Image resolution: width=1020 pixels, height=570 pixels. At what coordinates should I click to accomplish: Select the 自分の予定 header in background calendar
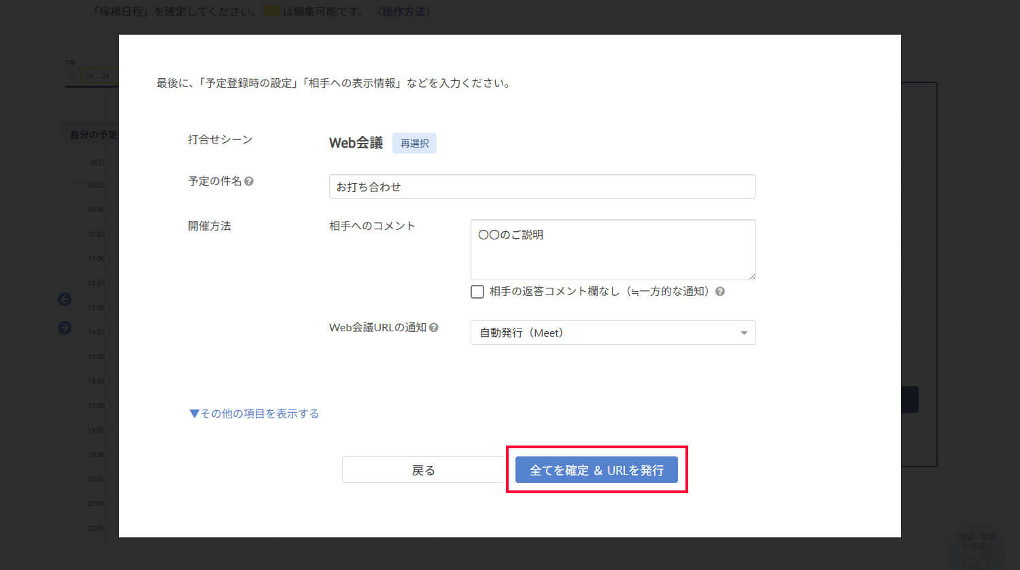click(x=94, y=135)
